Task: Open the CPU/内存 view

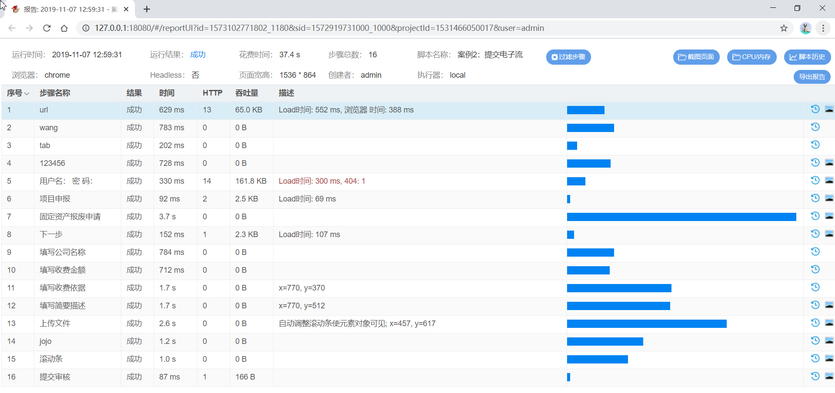Action: (751, 57)
